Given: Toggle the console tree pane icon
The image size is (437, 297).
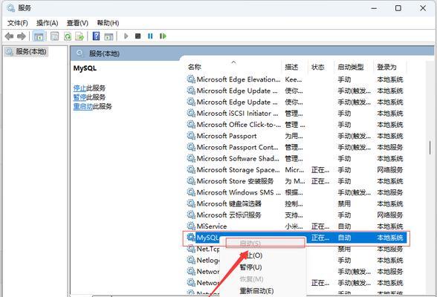Looking at the screenshot, I should point(39,36).
